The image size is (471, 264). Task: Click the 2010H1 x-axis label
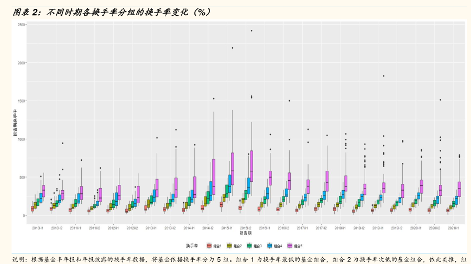38,228
